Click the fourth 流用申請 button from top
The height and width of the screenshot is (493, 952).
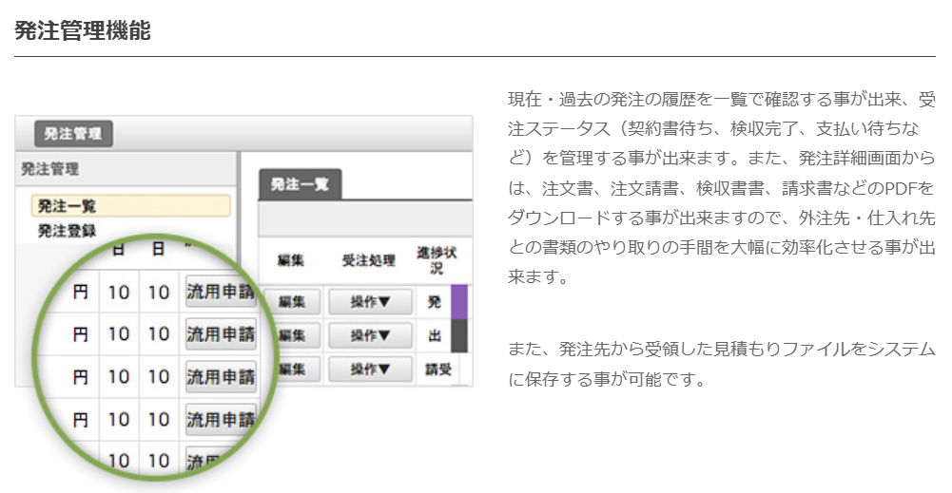(221, 418)
